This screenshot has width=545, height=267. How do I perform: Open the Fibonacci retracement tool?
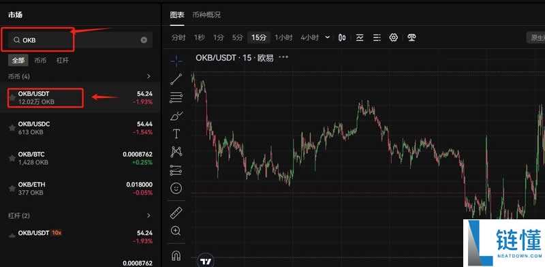click(x=176, y=97)
